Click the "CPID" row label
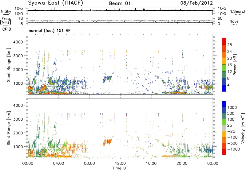The width and height of the screenshot is (246, 170). coord(7,29)
